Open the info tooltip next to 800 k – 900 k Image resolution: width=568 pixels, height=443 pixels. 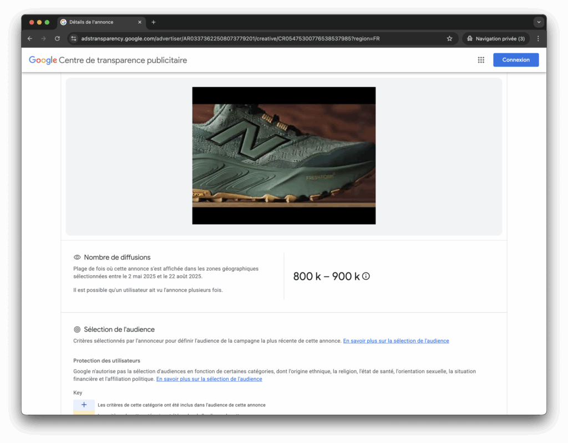coord(366,275)
